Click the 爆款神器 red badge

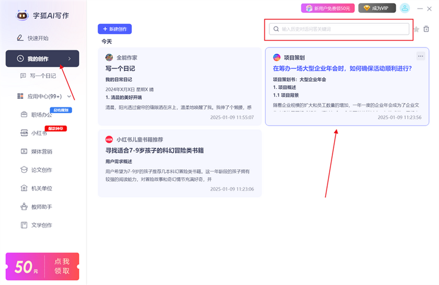point(56,128)
